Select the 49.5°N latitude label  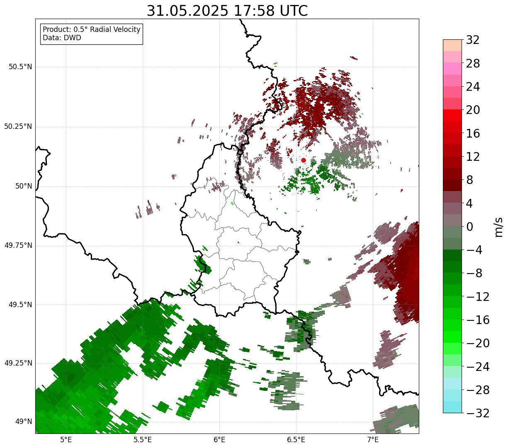pos(20,305)
